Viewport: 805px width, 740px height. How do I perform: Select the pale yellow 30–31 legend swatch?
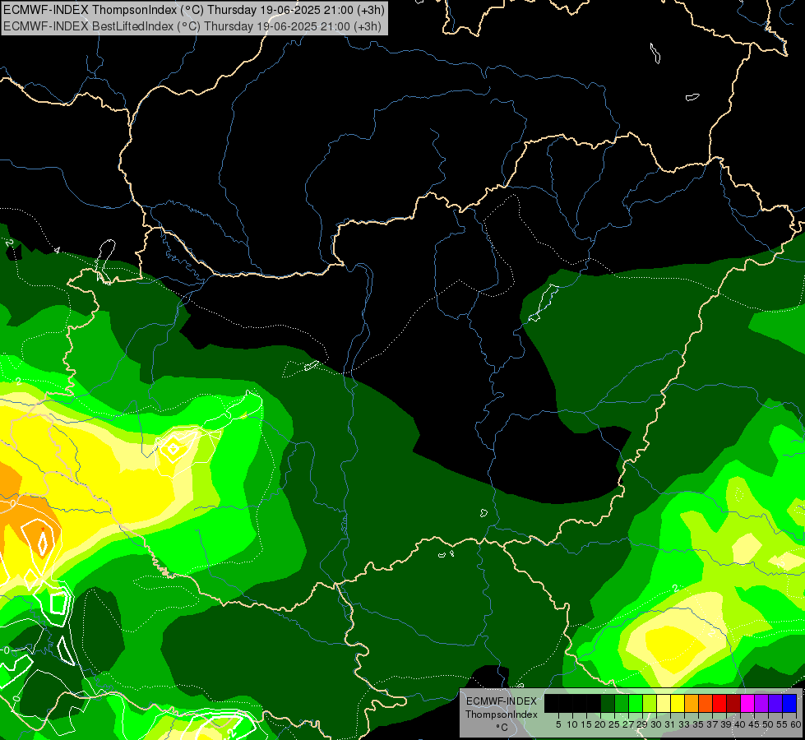664,703
